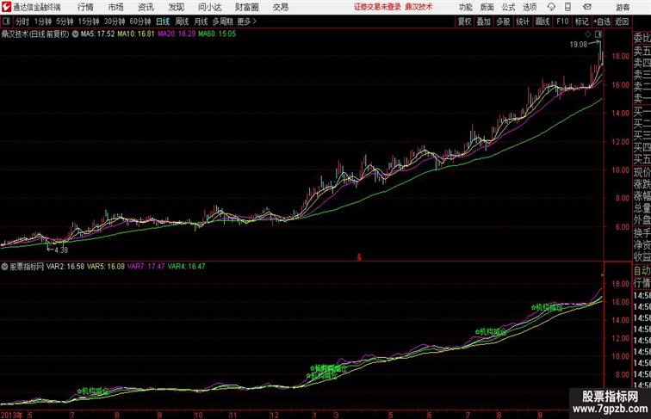Click the 自动 label in side panel
The image size is (651, 419).
click(x=642, y=270)
